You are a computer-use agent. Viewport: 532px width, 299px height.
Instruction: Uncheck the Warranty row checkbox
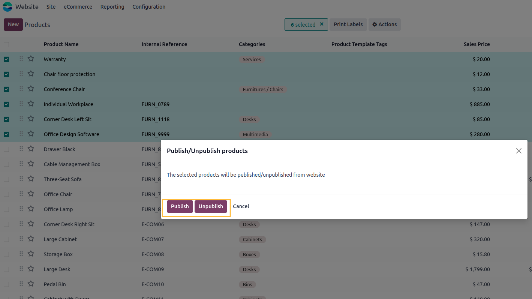click(x=6, y=59)
